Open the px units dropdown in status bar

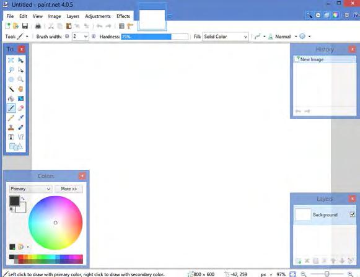(266, 275)
